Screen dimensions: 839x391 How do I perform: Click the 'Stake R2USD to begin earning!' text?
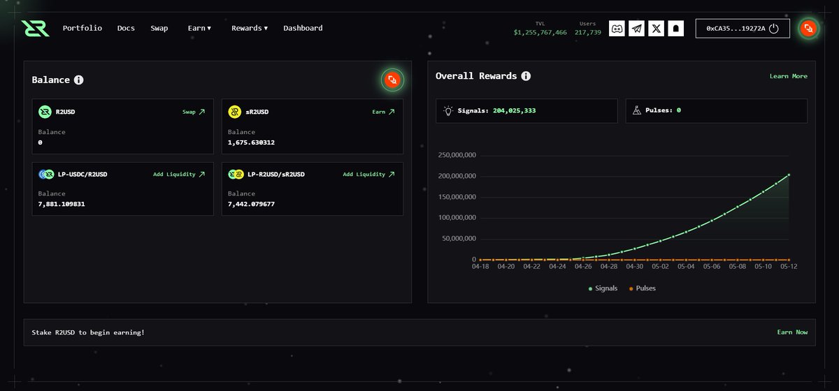(x=88, y=332)
